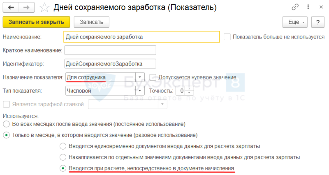
Task: Expand the 'Назначение показателя' dropdown arrow
Action: 140,77
